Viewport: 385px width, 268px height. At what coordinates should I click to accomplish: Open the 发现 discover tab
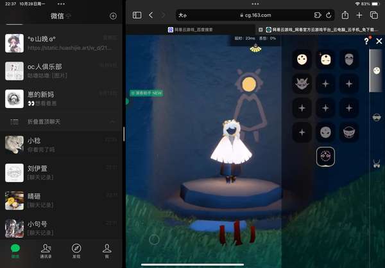coord(76,251)
